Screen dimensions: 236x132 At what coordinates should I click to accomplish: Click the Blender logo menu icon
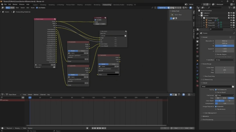2,5
